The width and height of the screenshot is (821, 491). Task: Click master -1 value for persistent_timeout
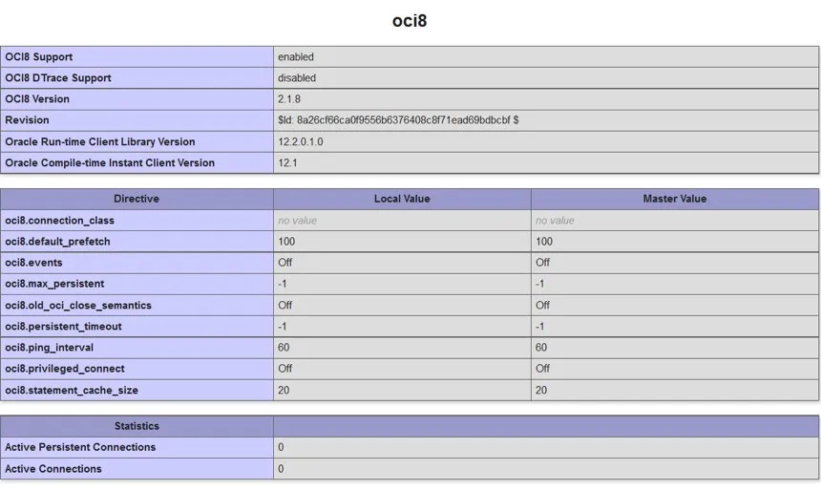pos(539,327)
